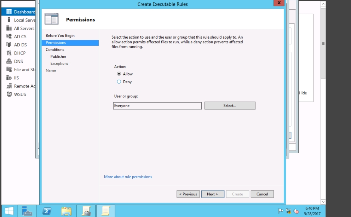Click the Everyone user or group field

[157, 106]
